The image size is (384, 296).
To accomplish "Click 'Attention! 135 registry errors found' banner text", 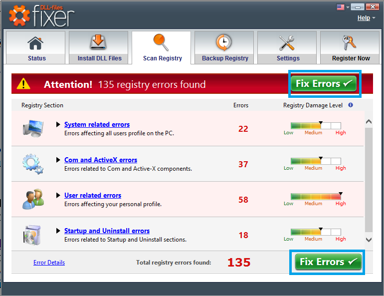I will pos(125,84).
